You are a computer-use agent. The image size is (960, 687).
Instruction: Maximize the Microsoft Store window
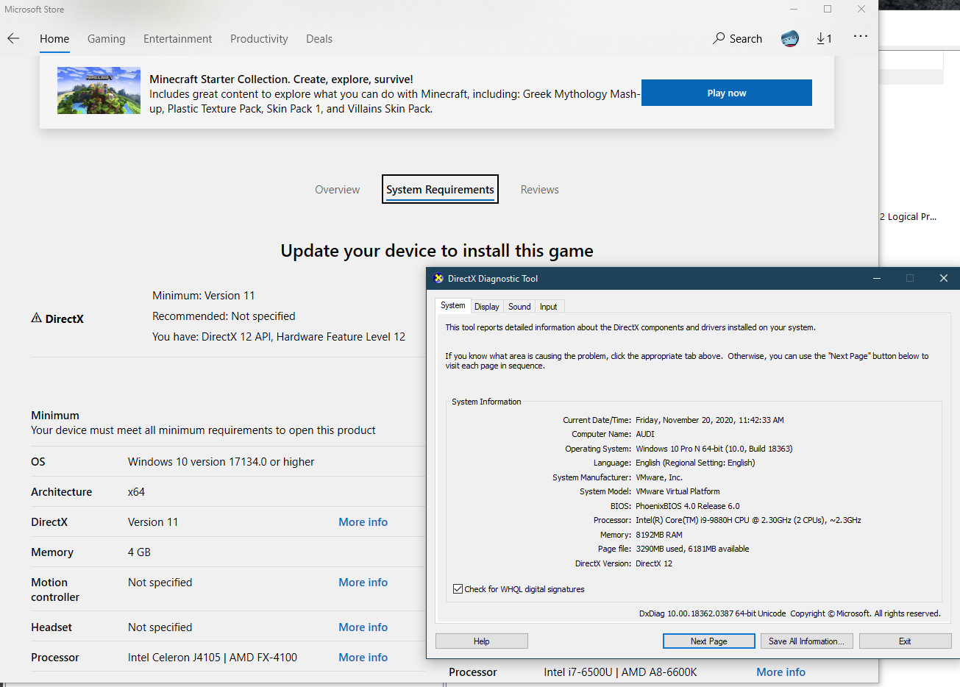click(828, 9)
